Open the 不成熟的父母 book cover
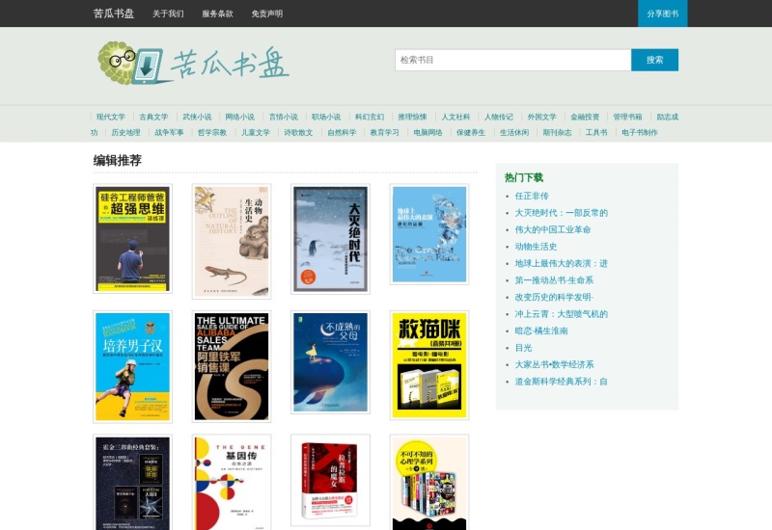This screenshot has width=772, height=530. click(x=330, y=362)
